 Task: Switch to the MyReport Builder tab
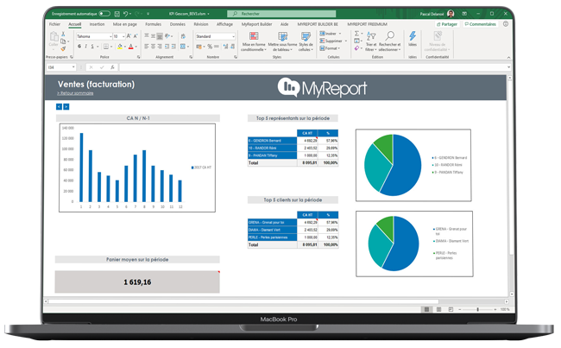coord(256,24)
